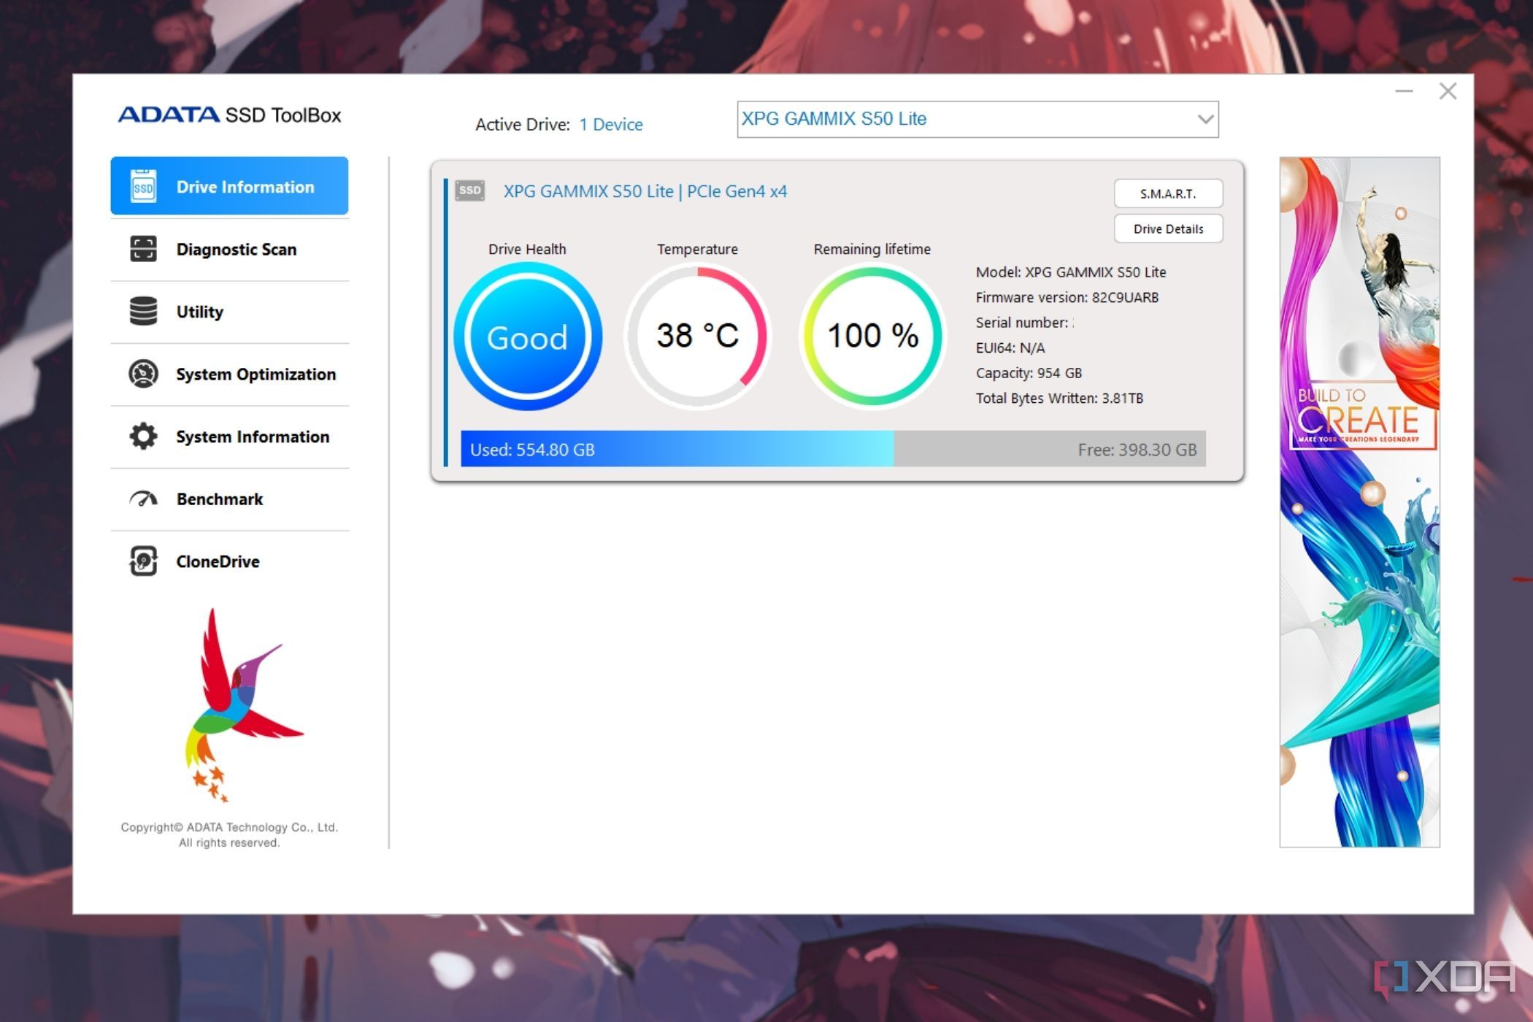1533x1022 pixels.
Task: Click the Utility database icon
Action: pos(143,311)
